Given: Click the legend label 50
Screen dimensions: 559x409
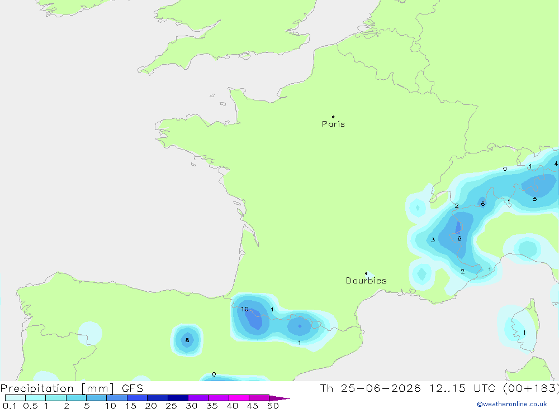Looking at the screenshot, I should coord(273,406).
